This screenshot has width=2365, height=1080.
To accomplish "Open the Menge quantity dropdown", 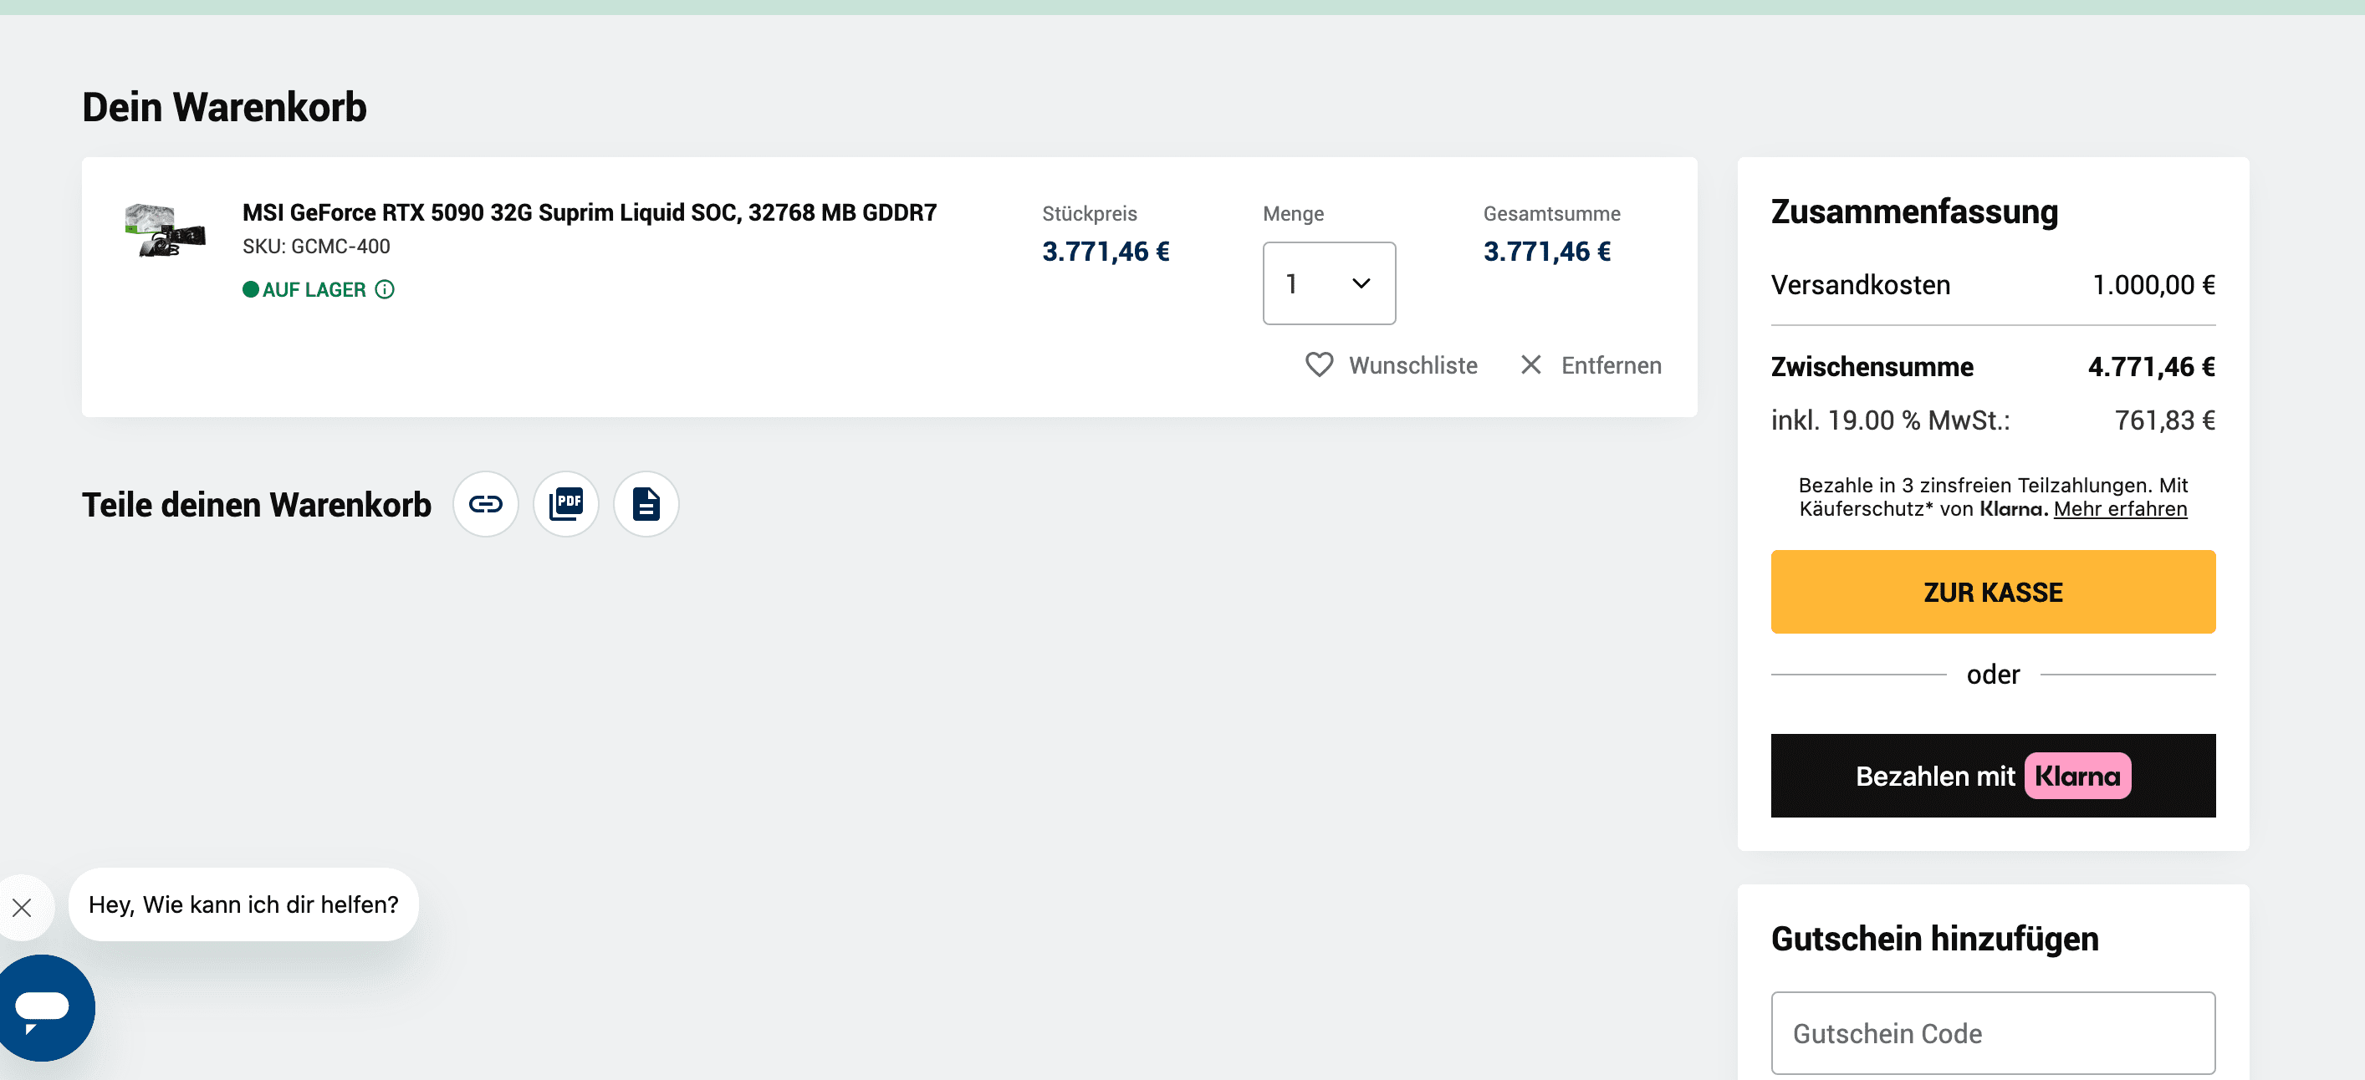I will pos(1327,283).
